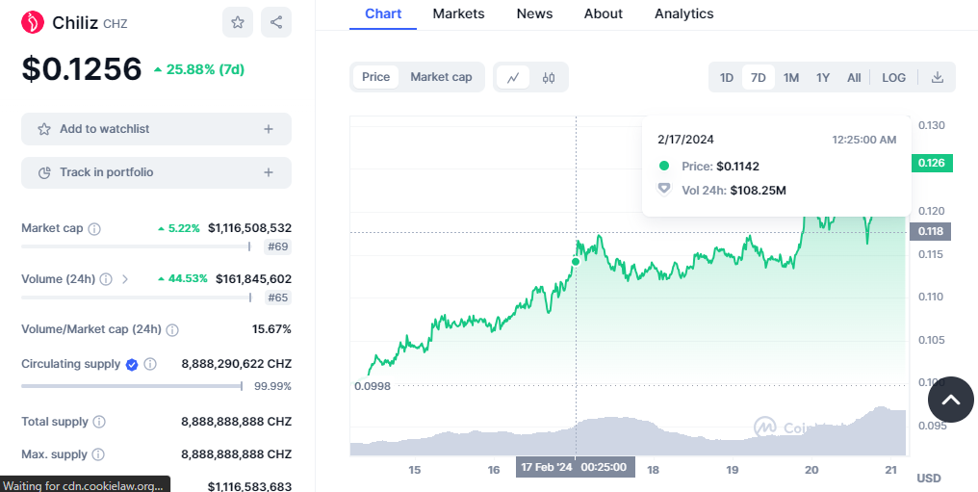Switch to line chart view
This screenshot has height=492, width=978.
[x=513, y=77]
